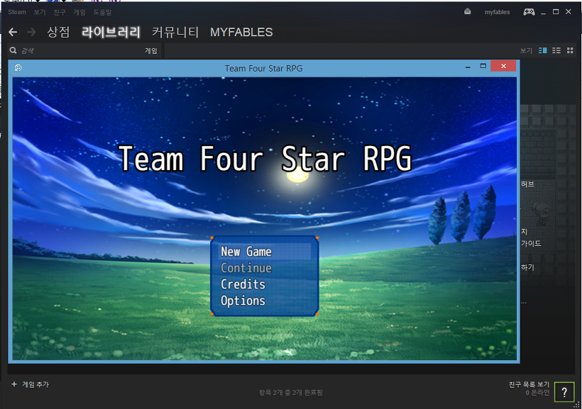
Task: Go forward with the Steam forward arrow
Action: click(x=31, y=33)
